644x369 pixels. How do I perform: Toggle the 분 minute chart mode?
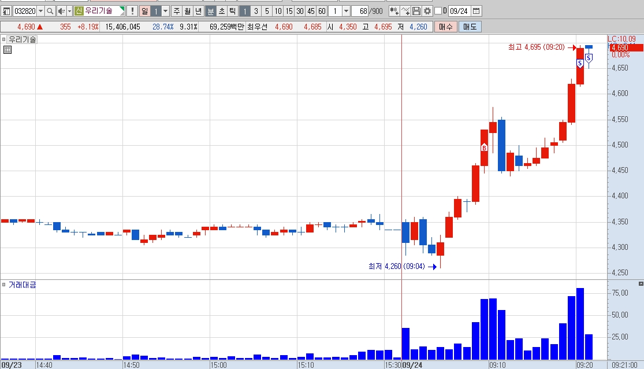(210, 11)
